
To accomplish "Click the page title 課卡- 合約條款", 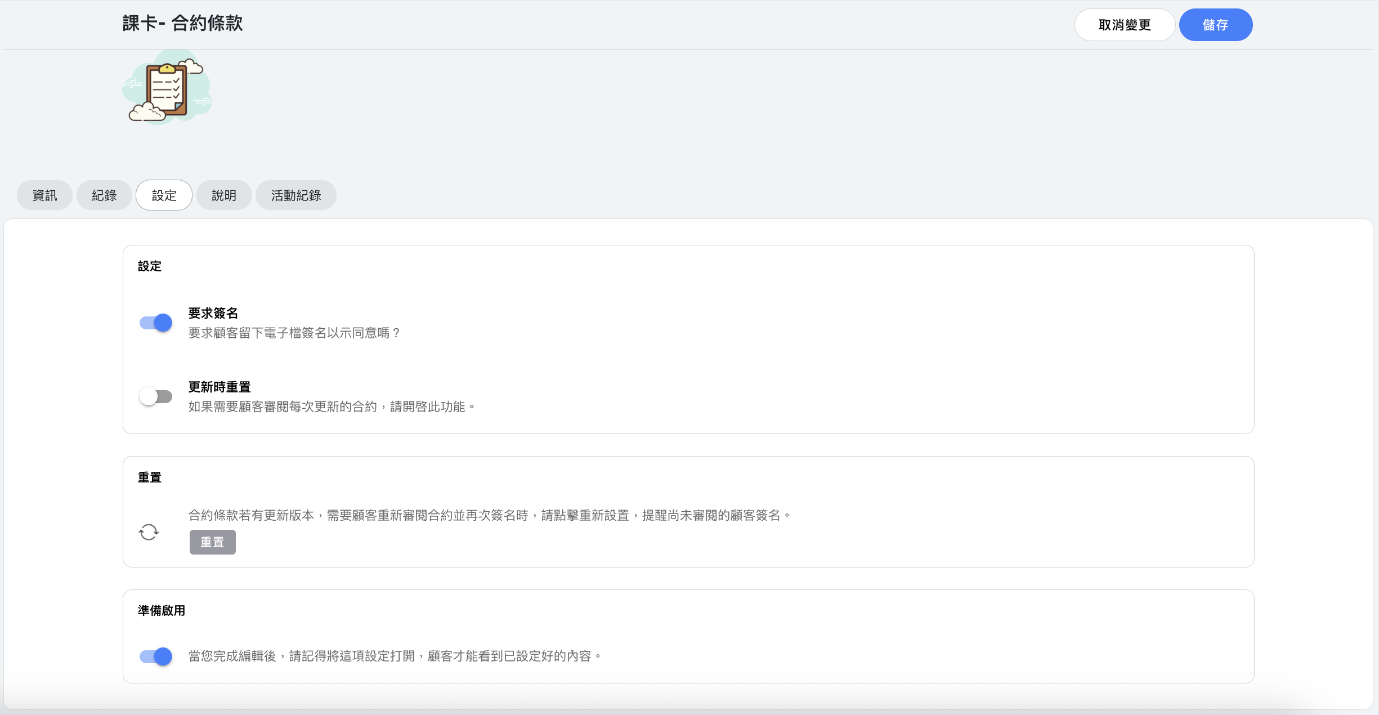I will [182, 24].
